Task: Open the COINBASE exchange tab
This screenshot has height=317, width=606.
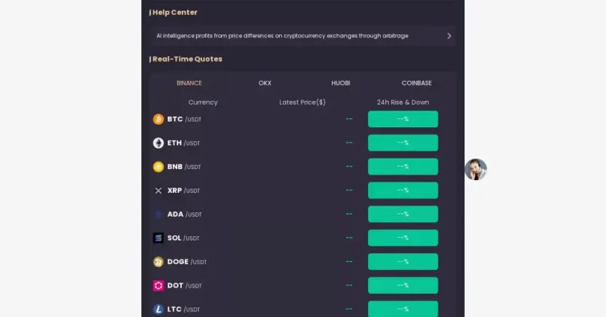Action: [x=417, y=83]
